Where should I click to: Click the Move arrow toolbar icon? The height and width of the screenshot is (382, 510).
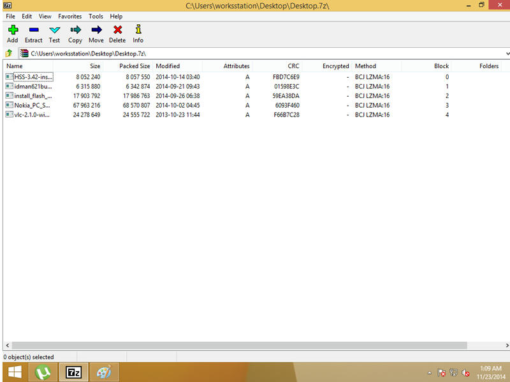[96, 30]
